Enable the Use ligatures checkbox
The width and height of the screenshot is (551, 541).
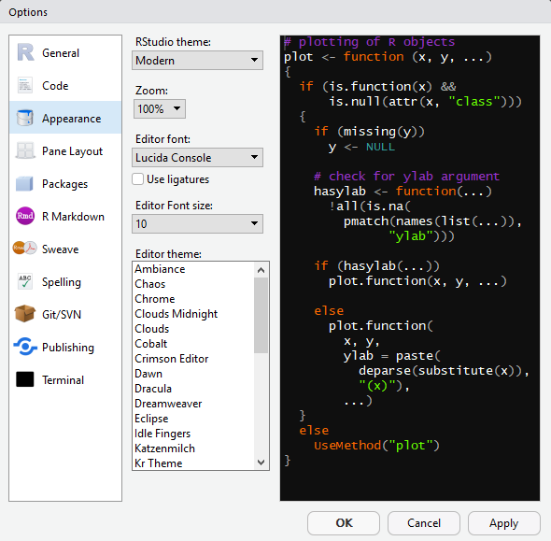[x=138, y=178]
